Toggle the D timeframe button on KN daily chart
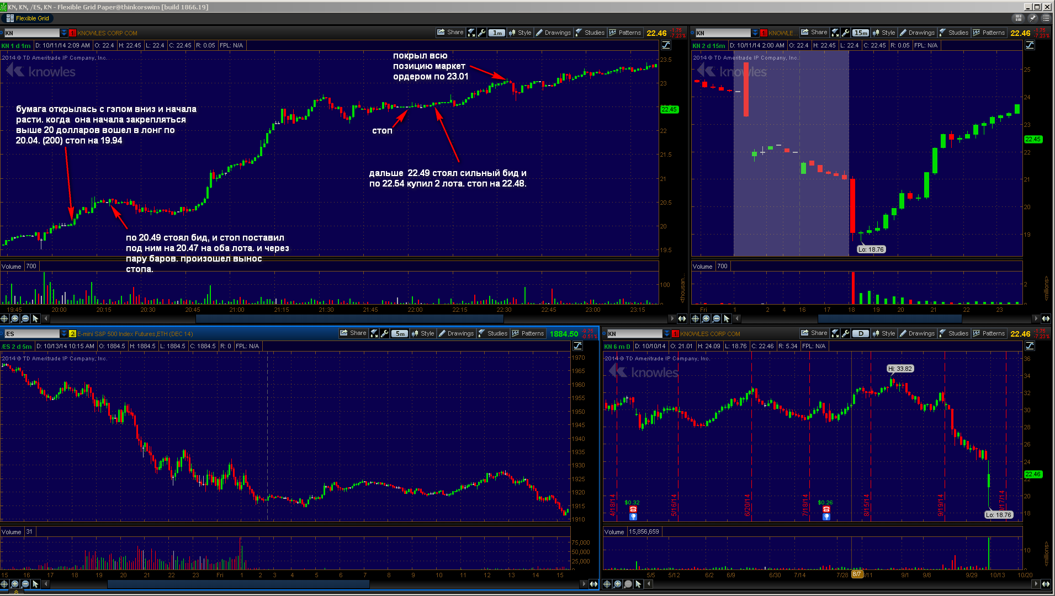 coord(861,333)
